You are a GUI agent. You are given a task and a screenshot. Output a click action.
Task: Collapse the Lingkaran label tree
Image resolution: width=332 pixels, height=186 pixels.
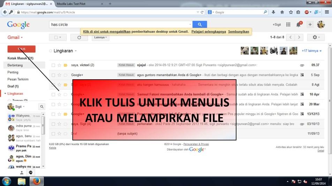pyautogui.click(x=5, y=94)
